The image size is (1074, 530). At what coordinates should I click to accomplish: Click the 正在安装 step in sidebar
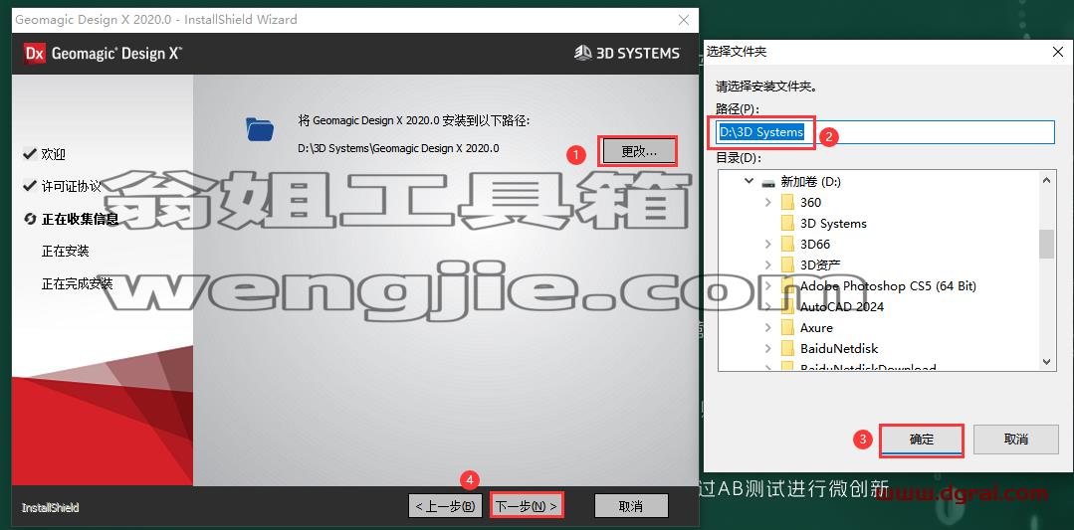coord(65,251)
